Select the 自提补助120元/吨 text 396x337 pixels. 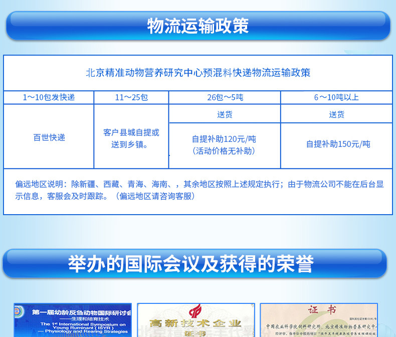tap(224, 139)
